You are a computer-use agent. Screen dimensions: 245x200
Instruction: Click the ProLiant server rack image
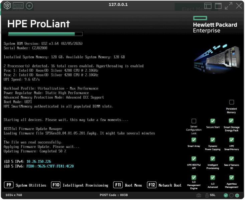(x=218, y=58)
